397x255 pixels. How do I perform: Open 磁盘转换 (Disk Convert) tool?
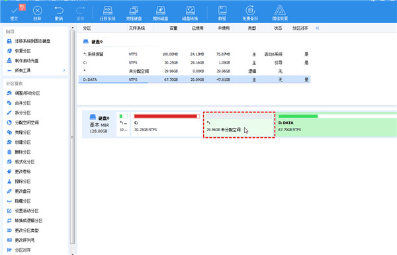[x=190, y=13]
